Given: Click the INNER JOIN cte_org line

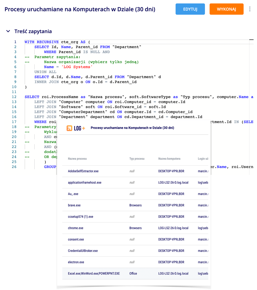Looking at the screenshot, I should pos(85,82).
